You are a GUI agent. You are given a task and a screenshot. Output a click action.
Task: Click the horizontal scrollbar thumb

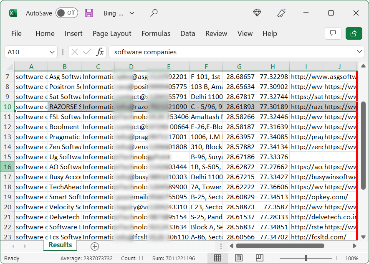[280, 246]
